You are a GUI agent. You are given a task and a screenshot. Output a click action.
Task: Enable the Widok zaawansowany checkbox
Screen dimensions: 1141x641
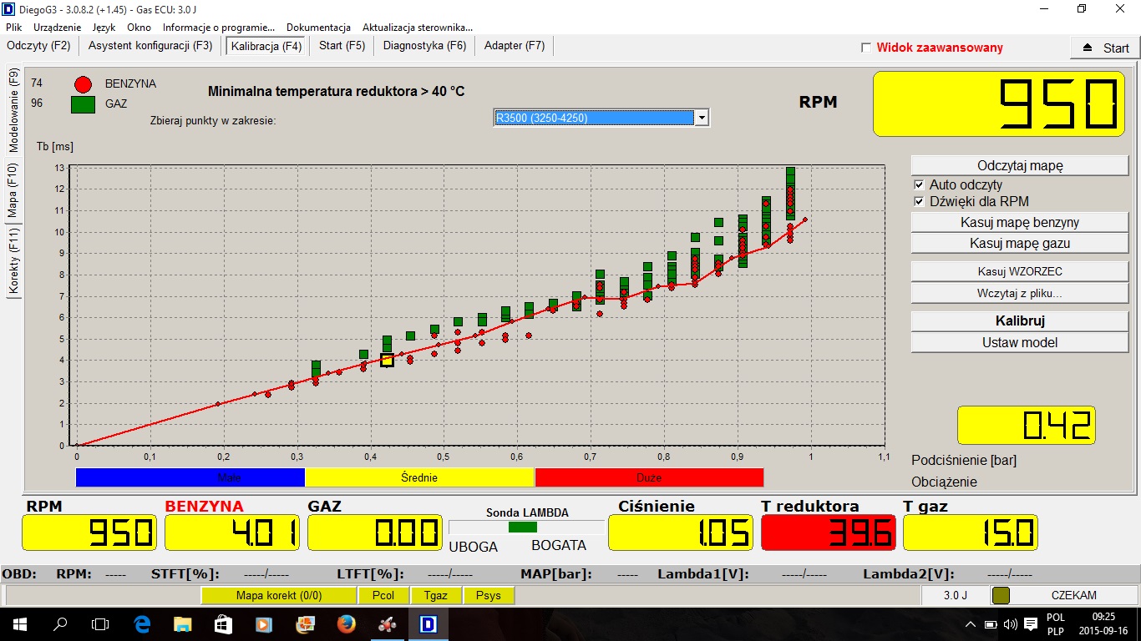pos(866,48)
